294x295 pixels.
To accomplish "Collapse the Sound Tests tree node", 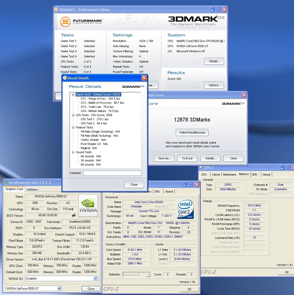I will click(73, 152).
